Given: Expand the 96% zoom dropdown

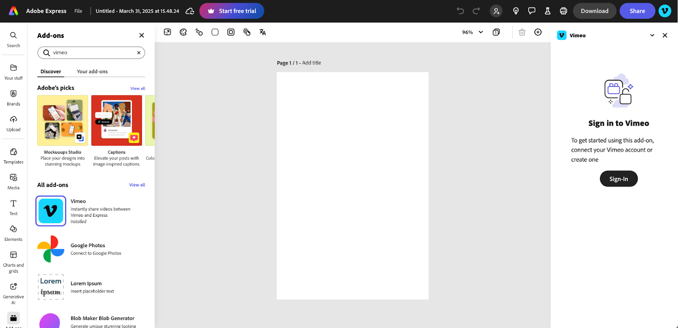Looking at the screenshot, I should pos(481,32).
